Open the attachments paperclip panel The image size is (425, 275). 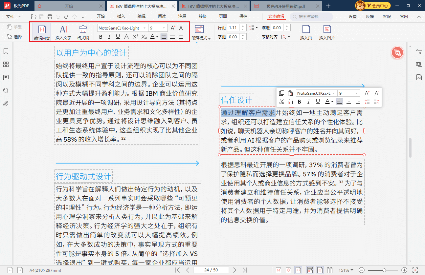(x=6, y=104)
